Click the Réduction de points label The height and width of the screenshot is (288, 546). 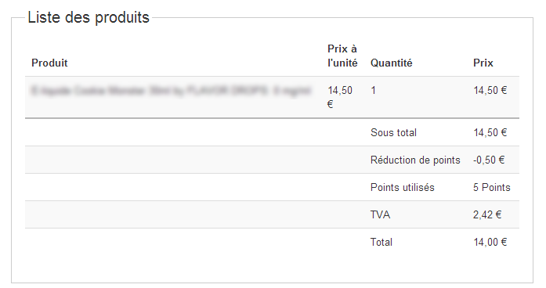click(415, 160)
